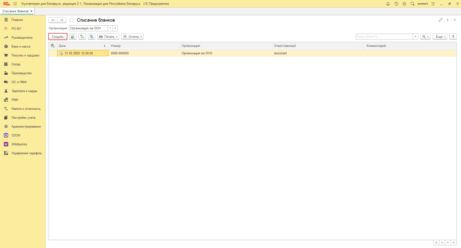Sort by the Номер column header
The height and width of the screenshot is (248, 461).
pyautogui.click(x=144, y=46)
